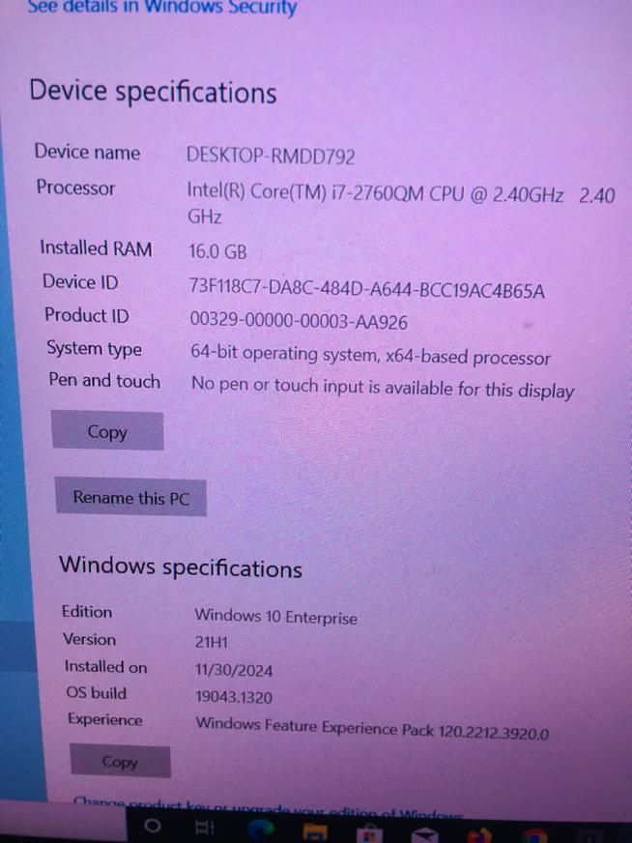Click the Pen and touch label
The width and height of the screenshot is (632, 843).
(104, 380)
